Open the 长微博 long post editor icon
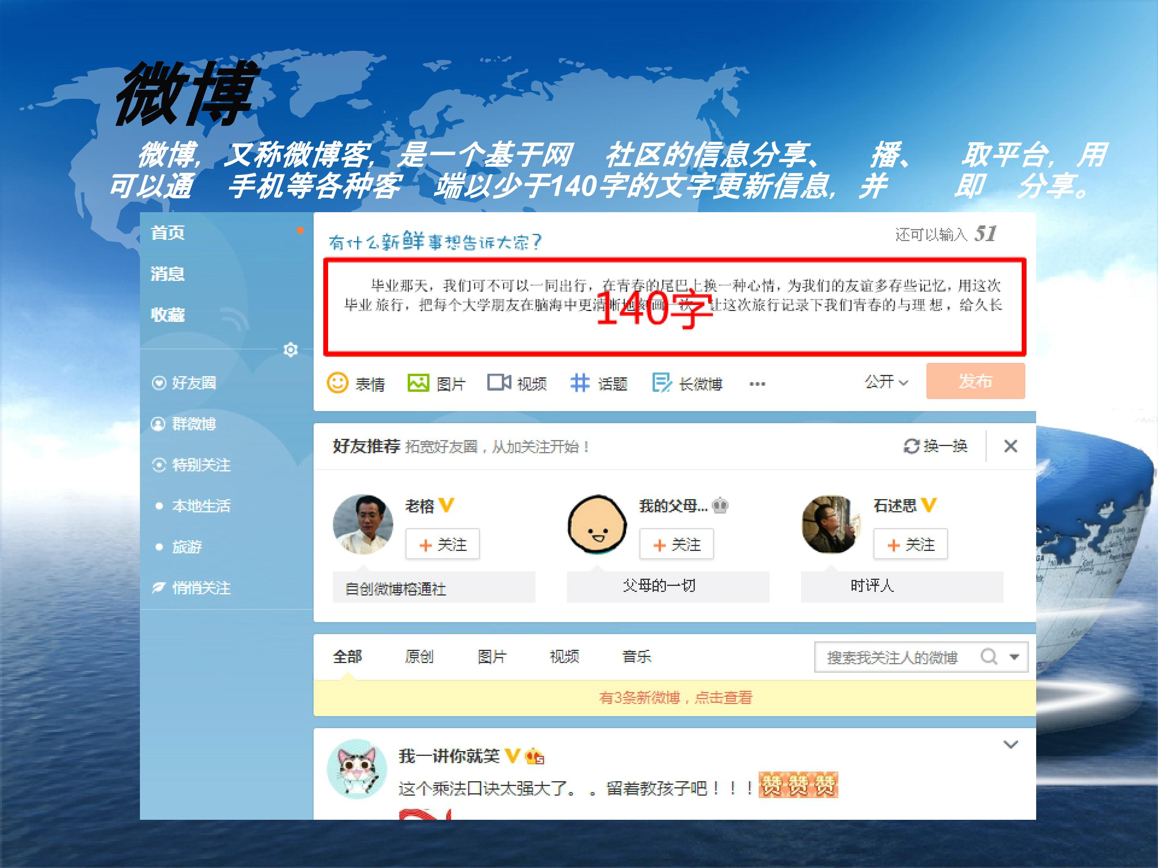 pos(662,383)
